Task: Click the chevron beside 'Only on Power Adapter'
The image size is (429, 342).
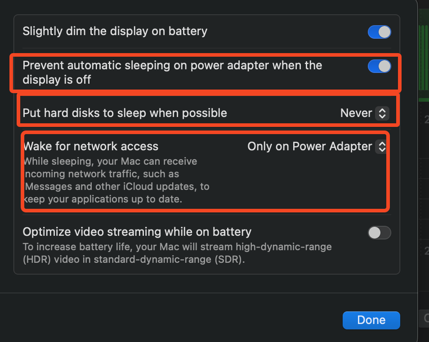Action: [381, 147]
